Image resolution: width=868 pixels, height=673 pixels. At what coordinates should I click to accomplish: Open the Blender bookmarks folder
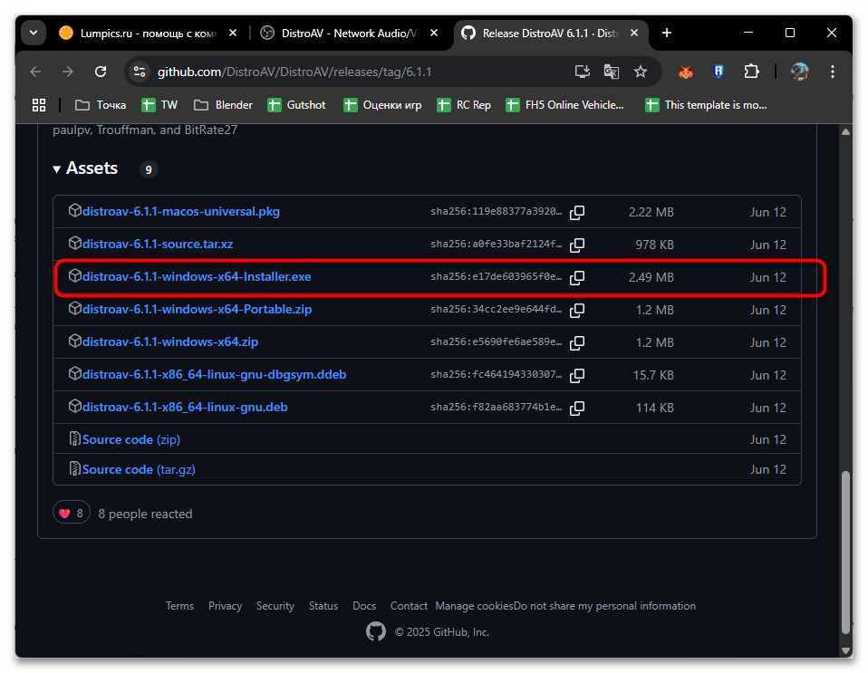click(223, 105)
